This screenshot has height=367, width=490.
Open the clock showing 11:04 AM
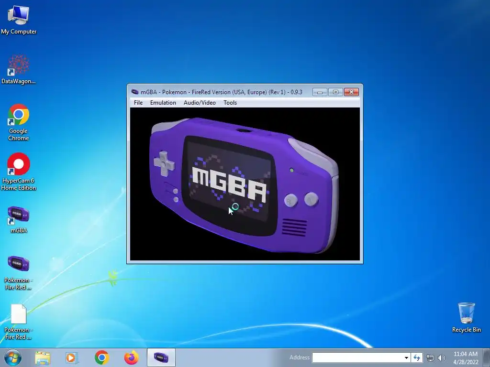click(466, 358)
